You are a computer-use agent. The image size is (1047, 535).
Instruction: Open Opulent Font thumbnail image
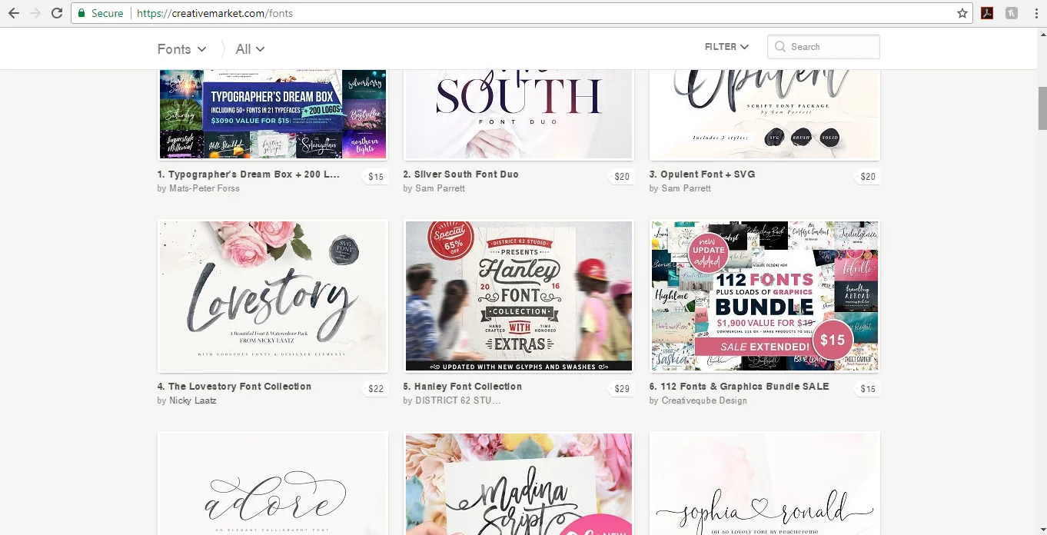click(x=765, y=114)
